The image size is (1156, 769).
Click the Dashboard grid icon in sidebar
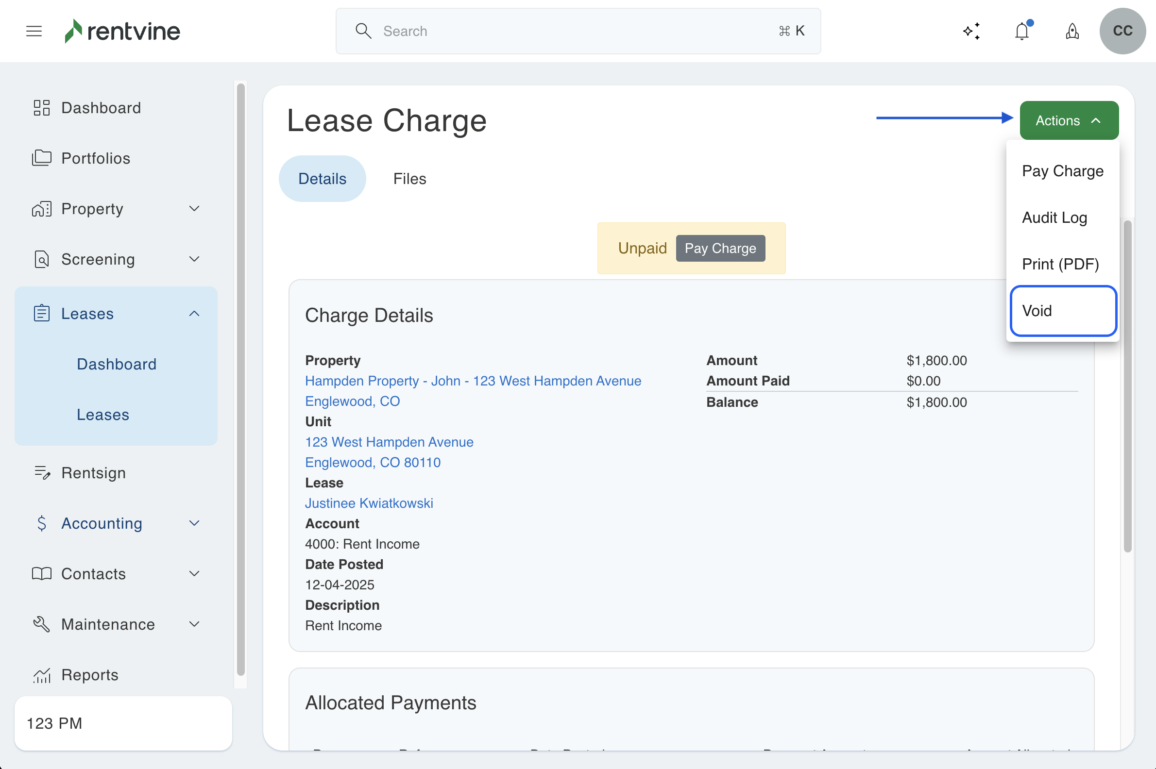coord(42,108)
